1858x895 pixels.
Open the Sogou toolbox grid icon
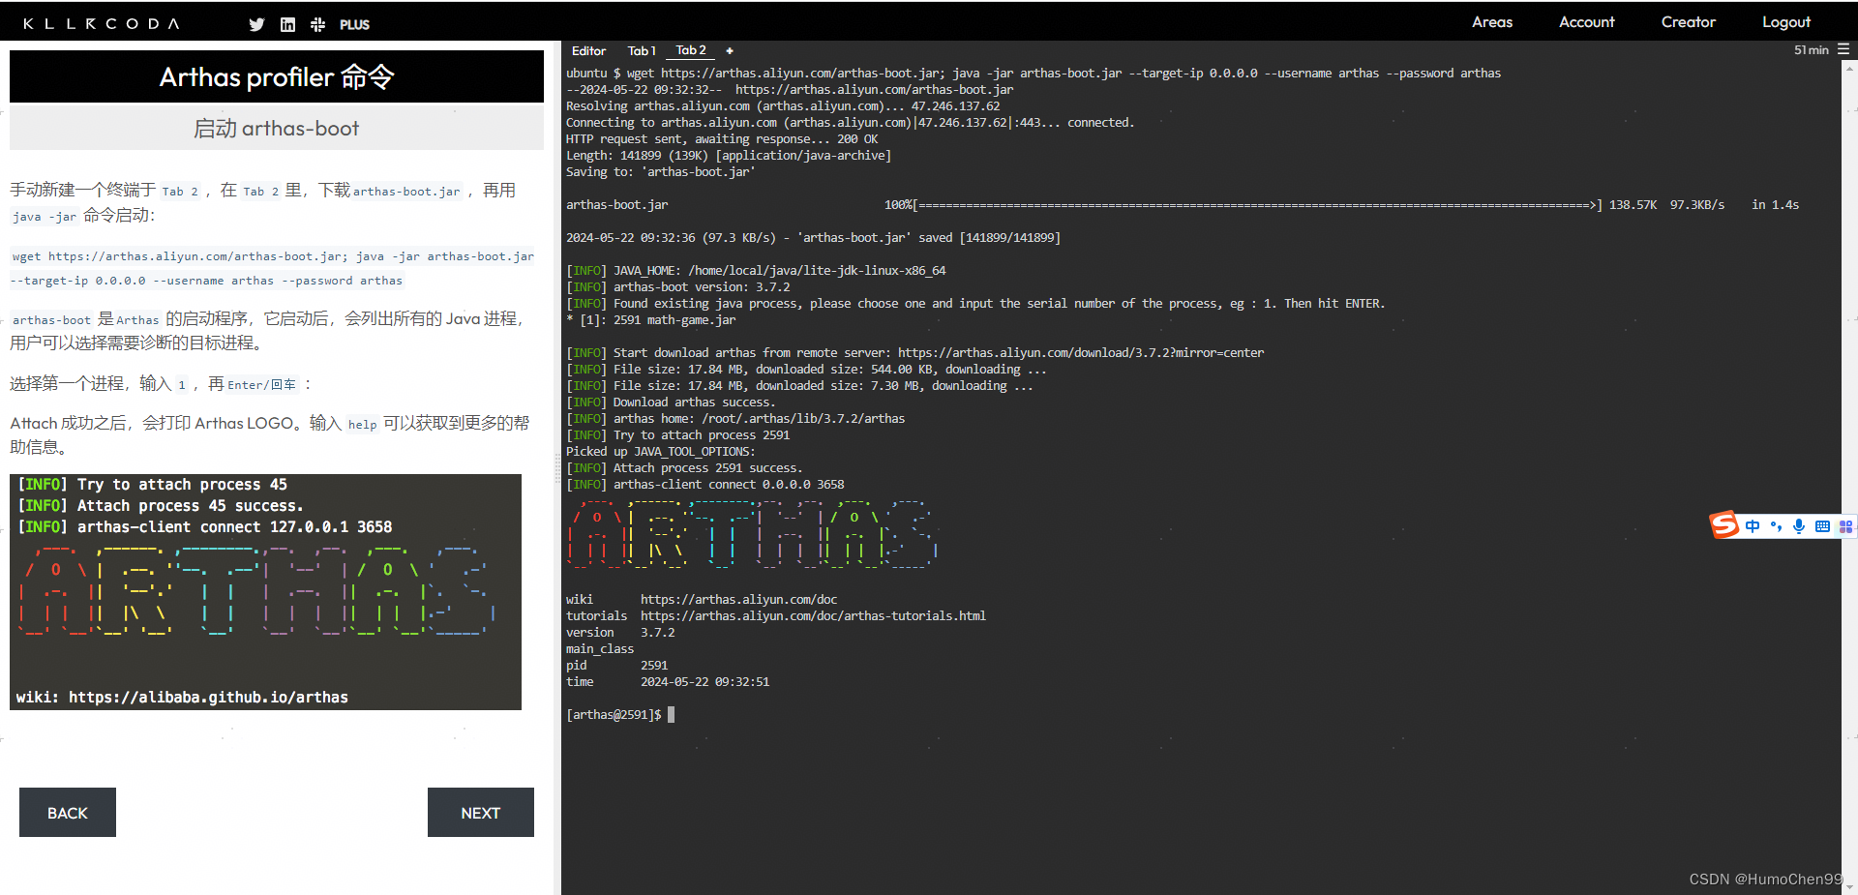(1845, 525)
